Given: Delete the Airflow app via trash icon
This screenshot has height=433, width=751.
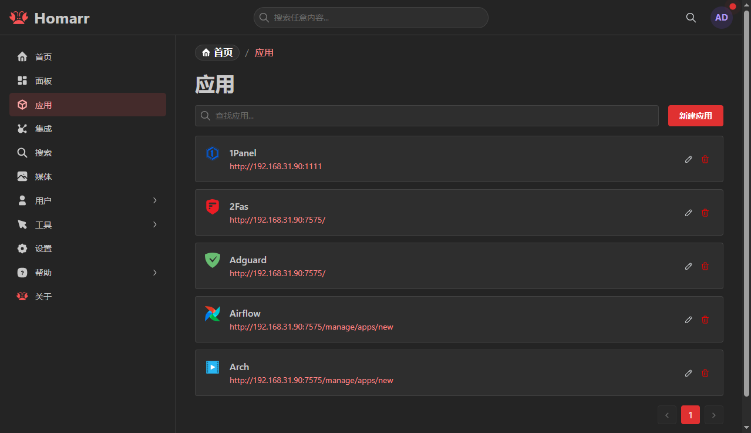Looking at the screenshot, I should coord(705,320).
